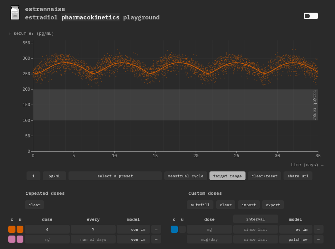The image size is (335, 249).
Task: Enable the menstrual cycle overlay
Action: [x=185, y=176]
